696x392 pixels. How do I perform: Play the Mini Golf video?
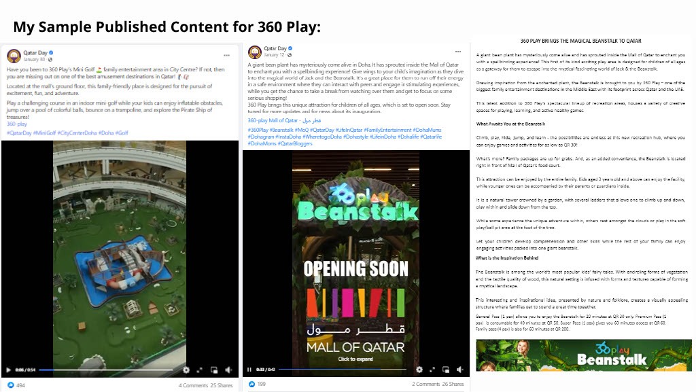8,370
